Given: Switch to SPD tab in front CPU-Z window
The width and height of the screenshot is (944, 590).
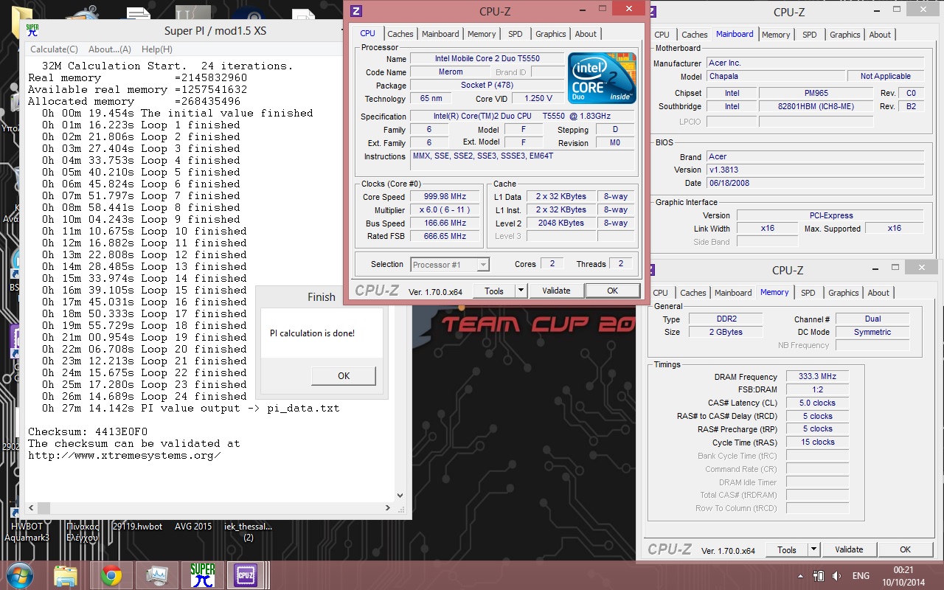Looking at the screenshot, I should [x=516, y=34].
